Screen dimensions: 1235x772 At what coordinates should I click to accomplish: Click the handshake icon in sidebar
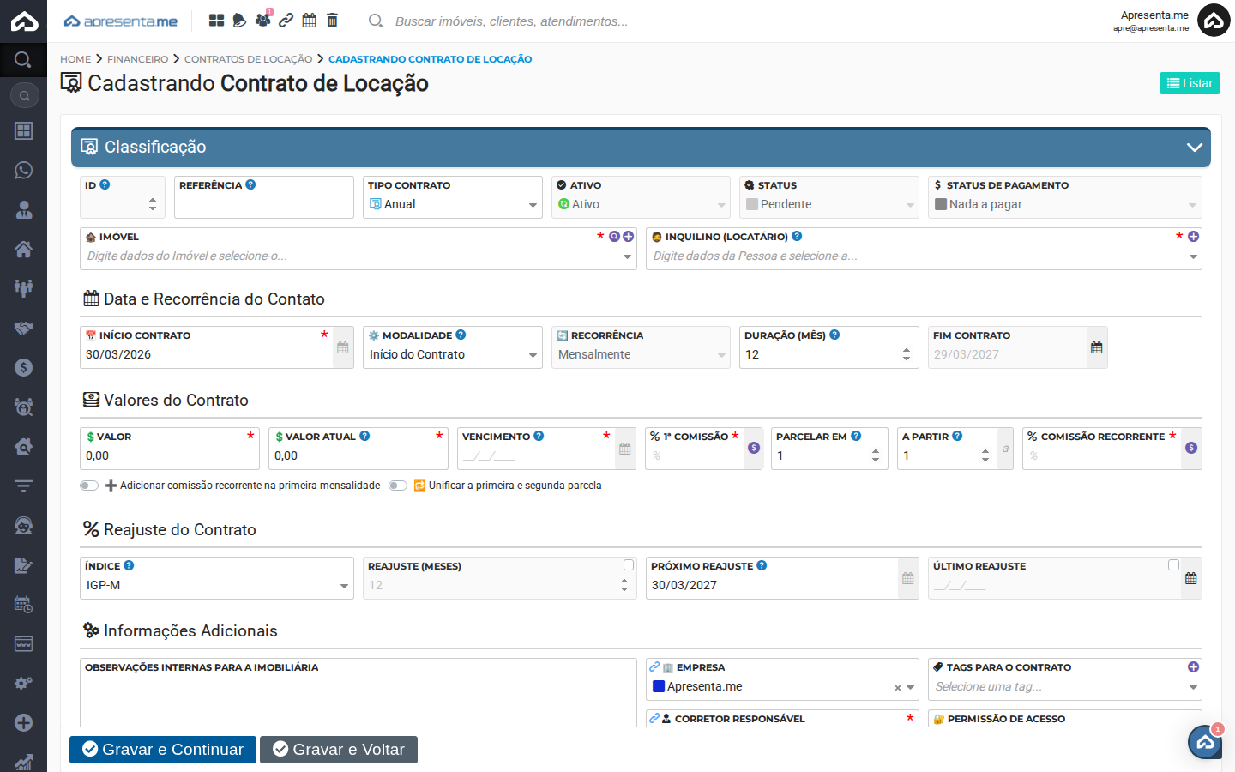(x=23, y=328)
